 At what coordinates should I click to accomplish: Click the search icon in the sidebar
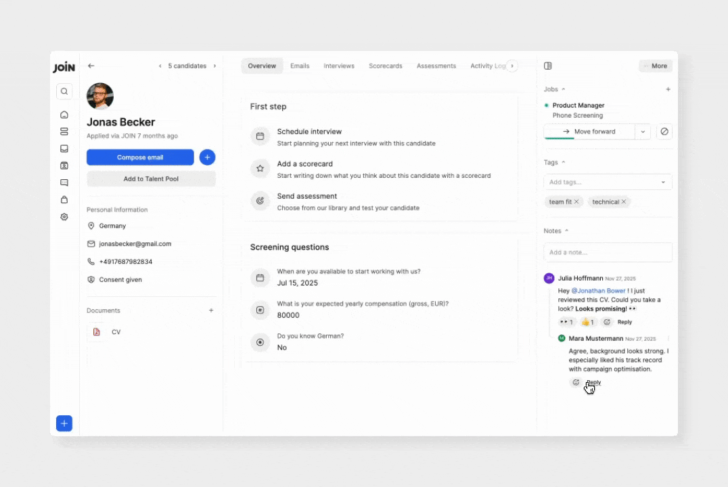[64, 91]
